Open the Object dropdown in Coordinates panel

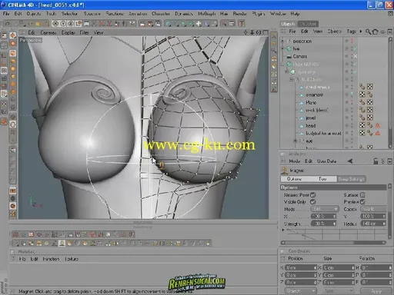coord(300,291)
